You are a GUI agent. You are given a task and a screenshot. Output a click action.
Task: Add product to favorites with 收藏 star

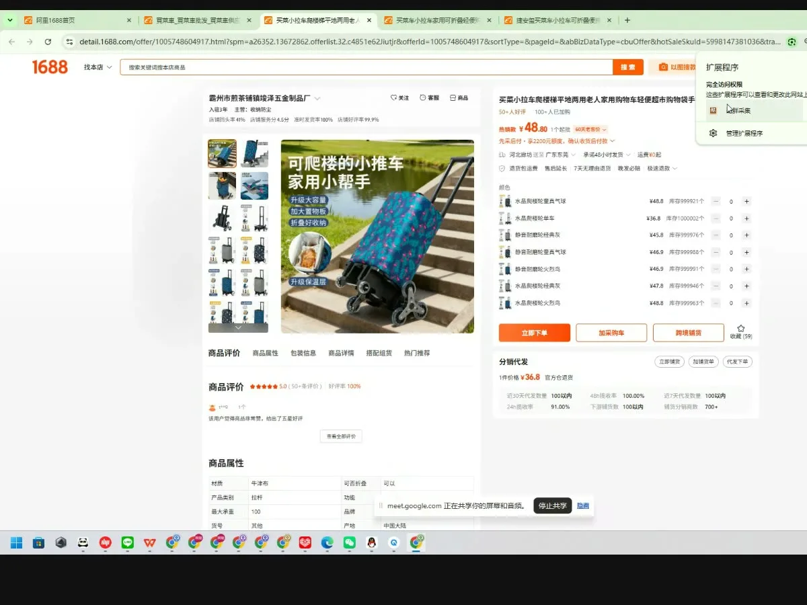click(x=741, y=331)
